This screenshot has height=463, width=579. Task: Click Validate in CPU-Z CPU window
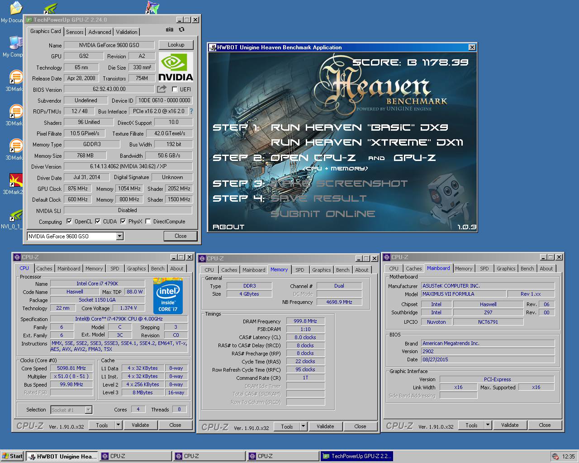(x=140, y=425)
